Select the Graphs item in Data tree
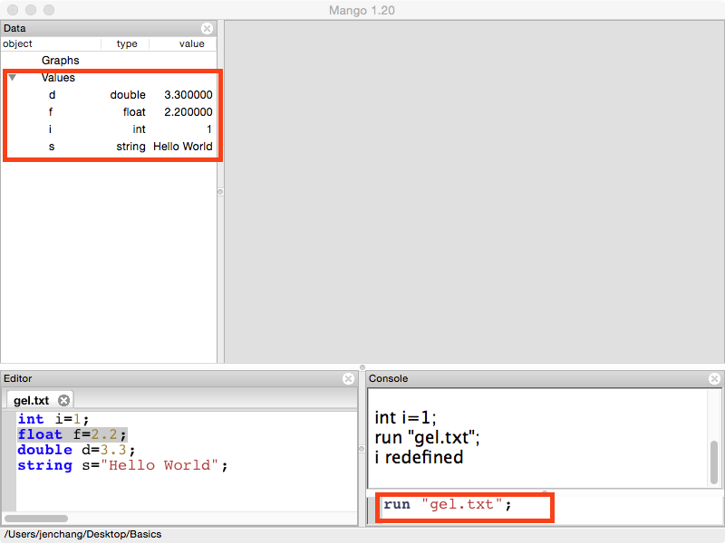 (60, 61)
